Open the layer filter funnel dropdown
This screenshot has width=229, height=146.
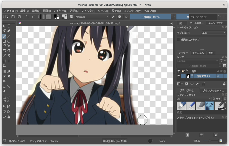coord(223,61)
